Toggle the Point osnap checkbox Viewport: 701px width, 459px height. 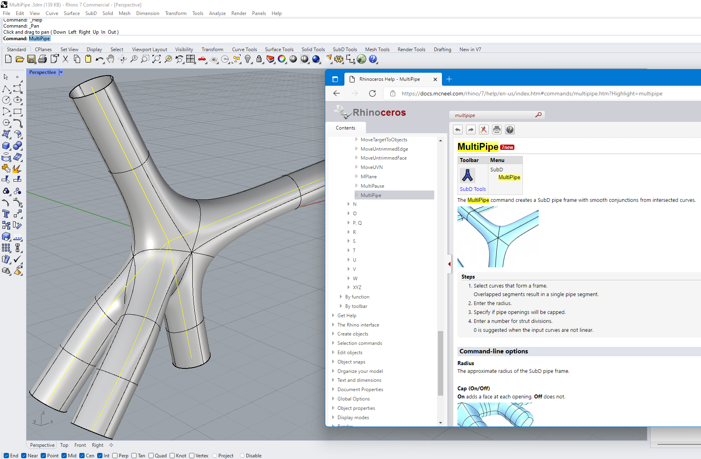pyautogui.click(x=43, y=456)
